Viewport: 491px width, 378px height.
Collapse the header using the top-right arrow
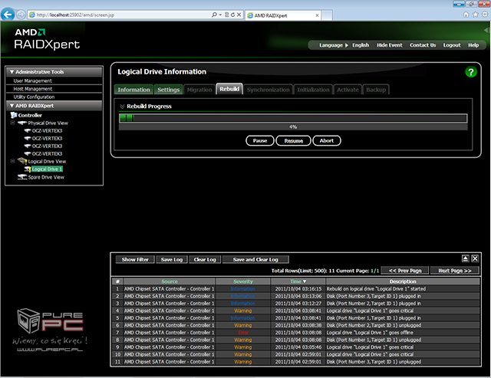pos(486,30)
